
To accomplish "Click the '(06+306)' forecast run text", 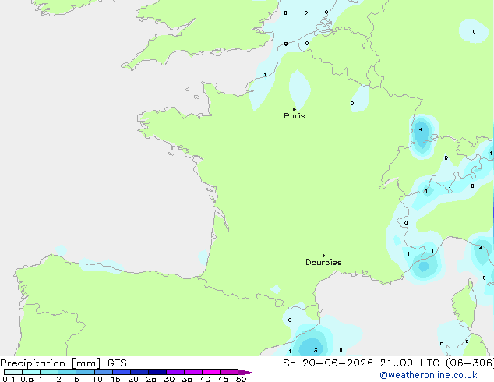I will [470, 363].
